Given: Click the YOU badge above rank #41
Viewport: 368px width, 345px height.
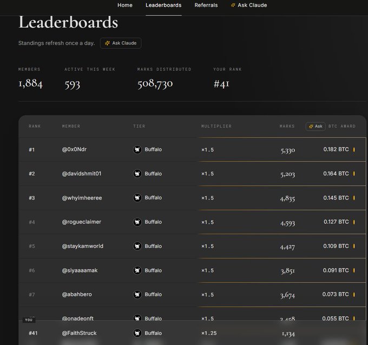Looking at the screenshot, I should click(x=29, y=320).
